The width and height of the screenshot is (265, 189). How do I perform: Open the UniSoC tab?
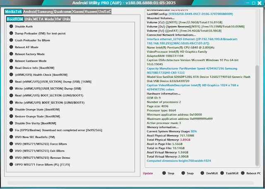[105, 12]
